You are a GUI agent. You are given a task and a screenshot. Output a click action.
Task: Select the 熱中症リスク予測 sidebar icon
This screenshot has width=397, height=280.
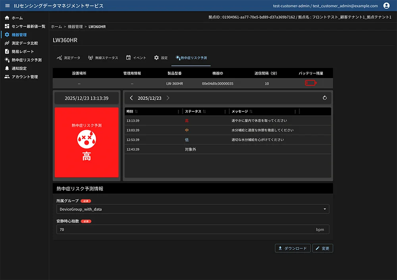coord(6,60)
